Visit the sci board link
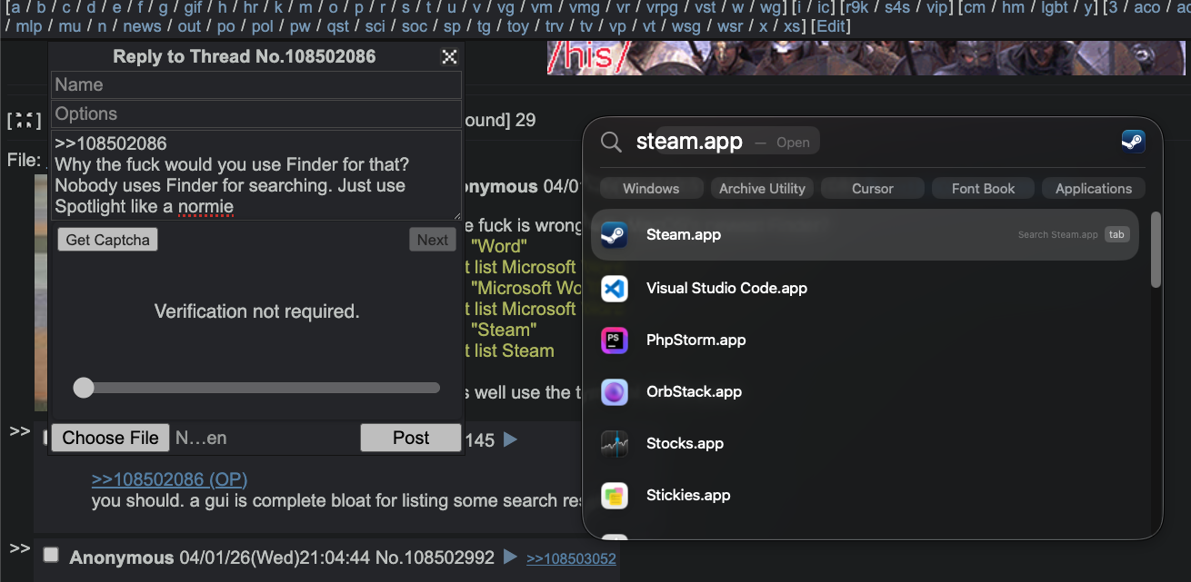Screen dimensions: 1191x582 [x=375, y=26]
